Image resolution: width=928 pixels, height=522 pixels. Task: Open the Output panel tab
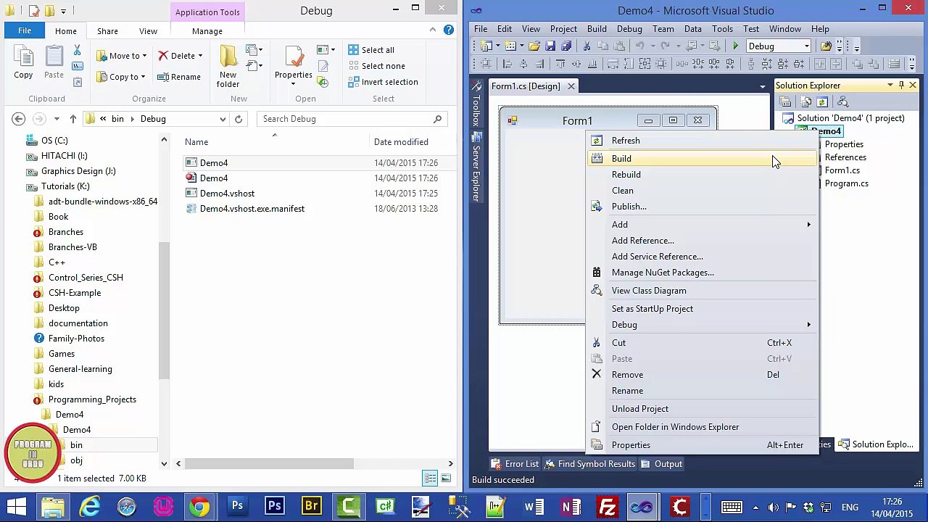[660, 464]
